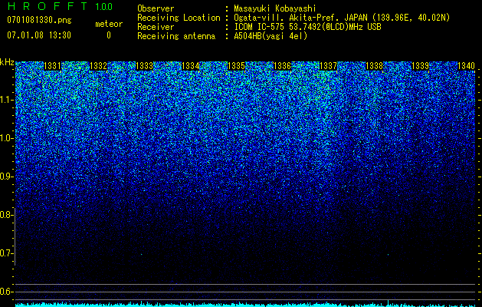Select the 1335 time marker
482x307 pixels.
236,66
